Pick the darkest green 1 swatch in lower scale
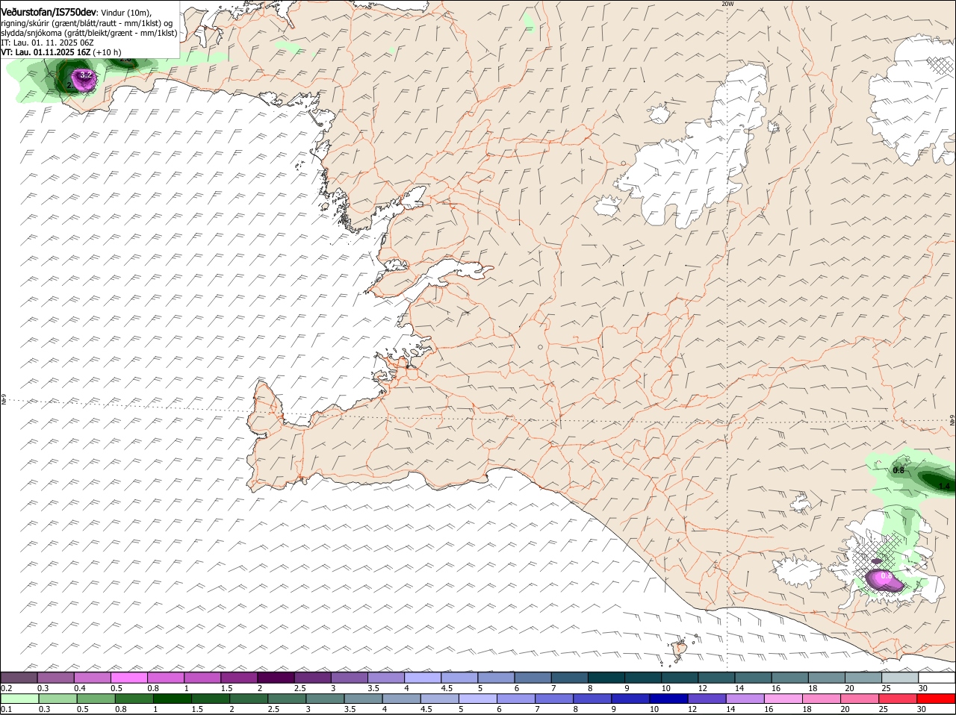Screen dimensions: 956x715 tap(172, 699)
